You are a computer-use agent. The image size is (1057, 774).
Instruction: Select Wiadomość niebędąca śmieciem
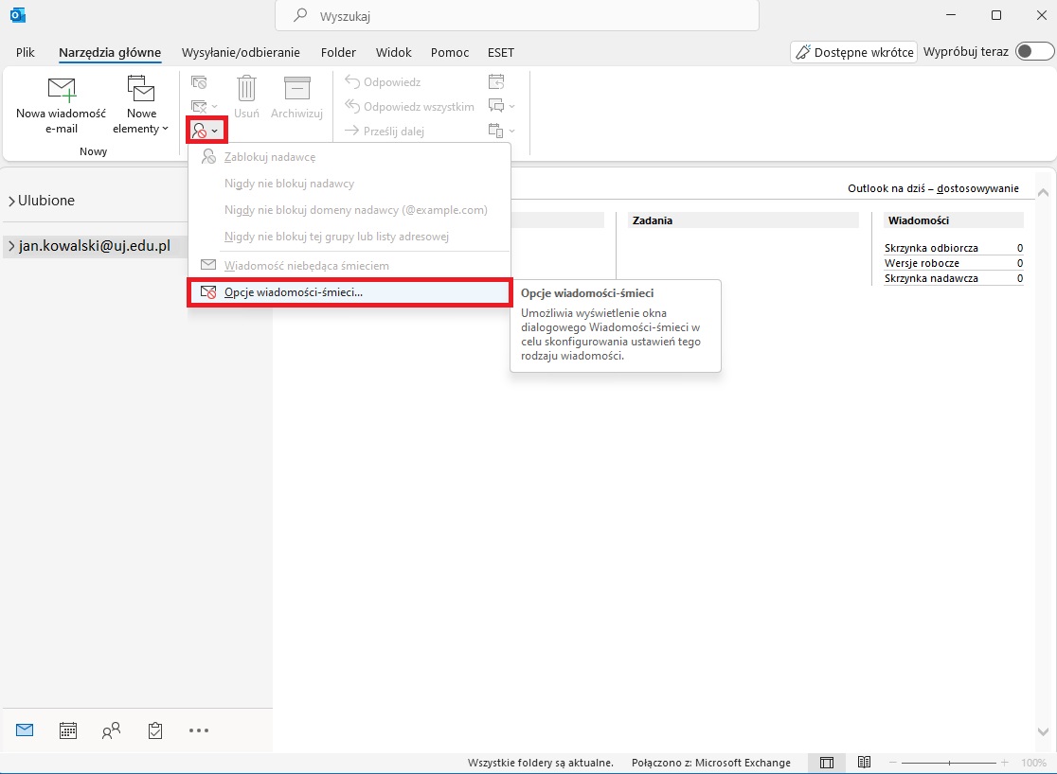pyautogui.click(x=349, y=265)
